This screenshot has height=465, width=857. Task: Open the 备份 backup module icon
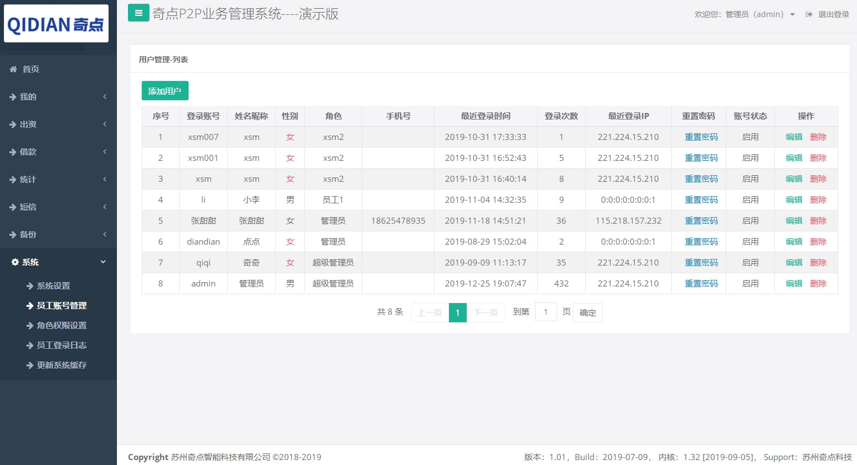(13, 234)
